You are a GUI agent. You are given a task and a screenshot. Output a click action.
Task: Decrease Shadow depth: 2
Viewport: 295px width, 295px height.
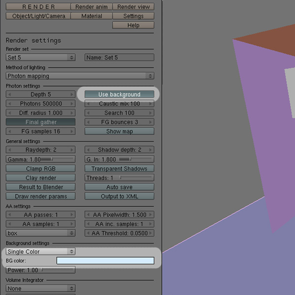[88, 150]
